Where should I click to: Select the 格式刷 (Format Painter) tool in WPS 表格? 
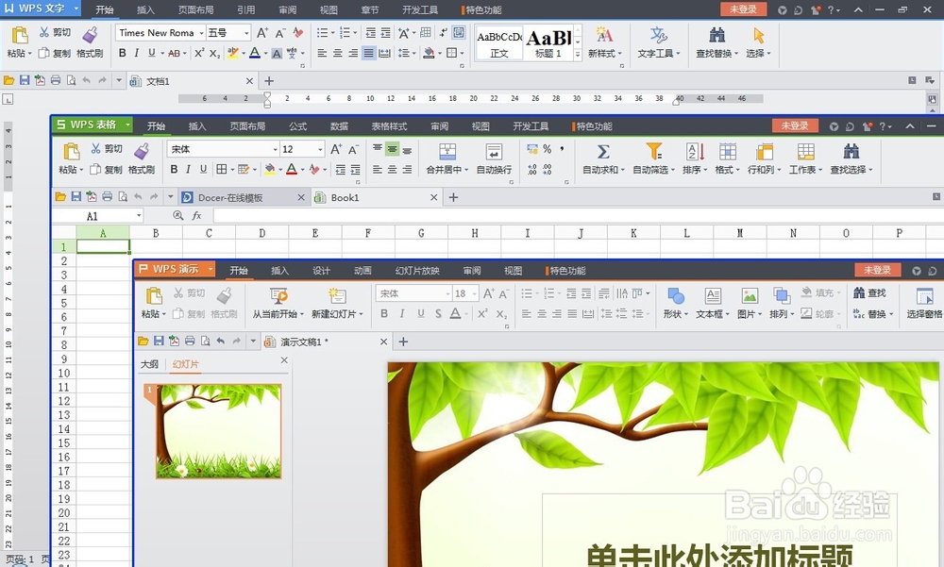tap(142, 156)
